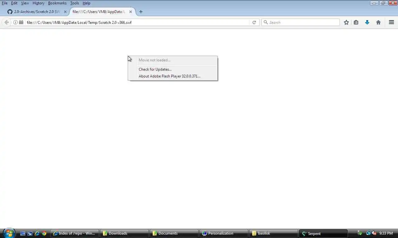Show your bookmarks list
398x238 pixels.
point(356,22)
